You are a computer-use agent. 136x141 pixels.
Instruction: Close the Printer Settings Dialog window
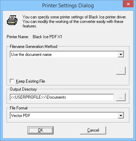[x=128, y=4]
